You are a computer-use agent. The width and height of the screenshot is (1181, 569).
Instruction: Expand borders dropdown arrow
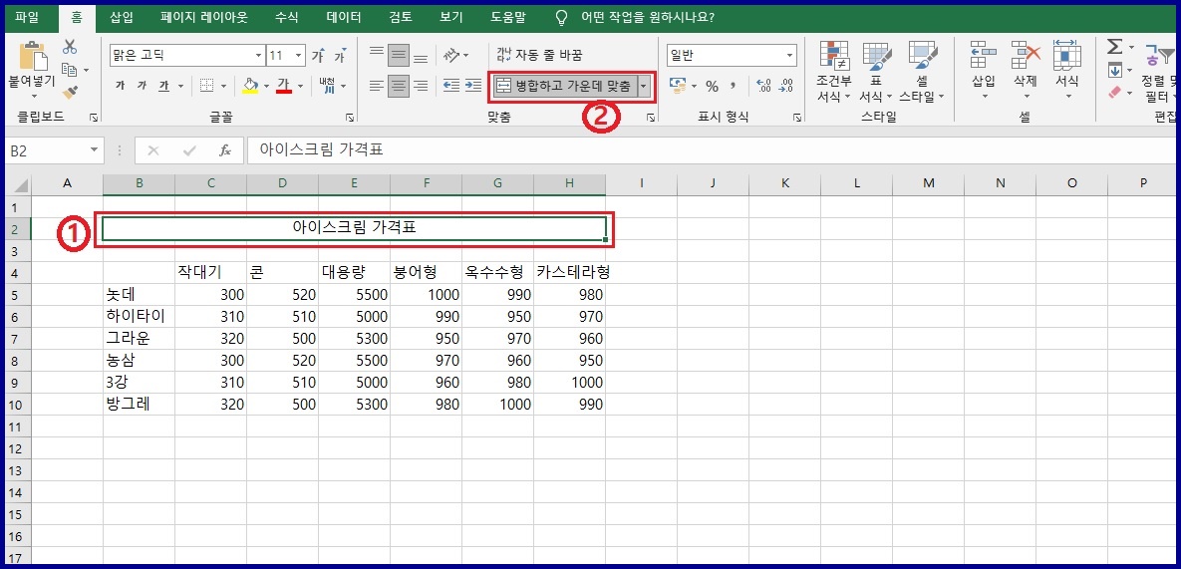pos(222,86)
